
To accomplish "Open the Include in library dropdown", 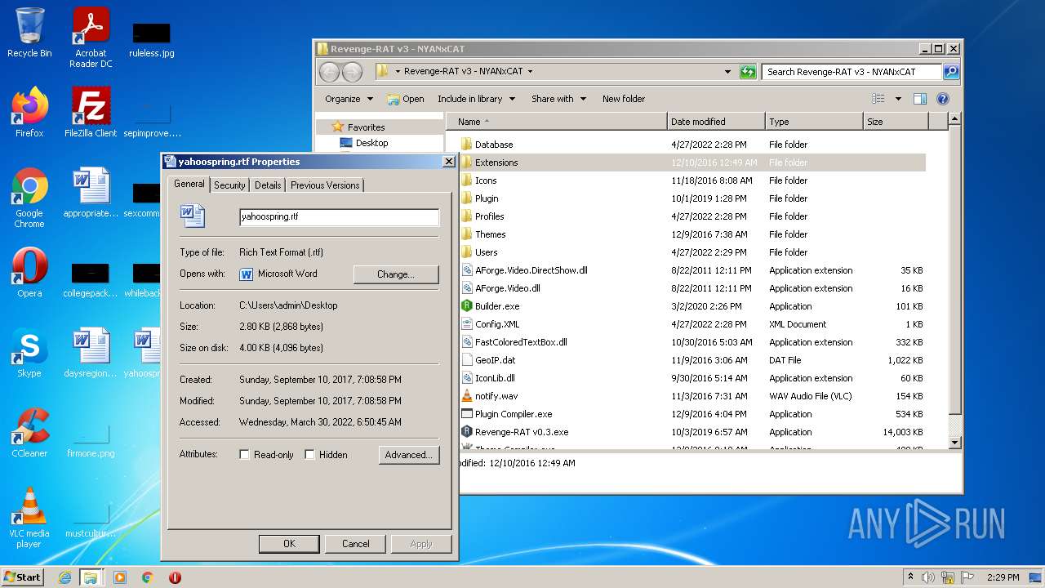I will [x=476, y=99].
